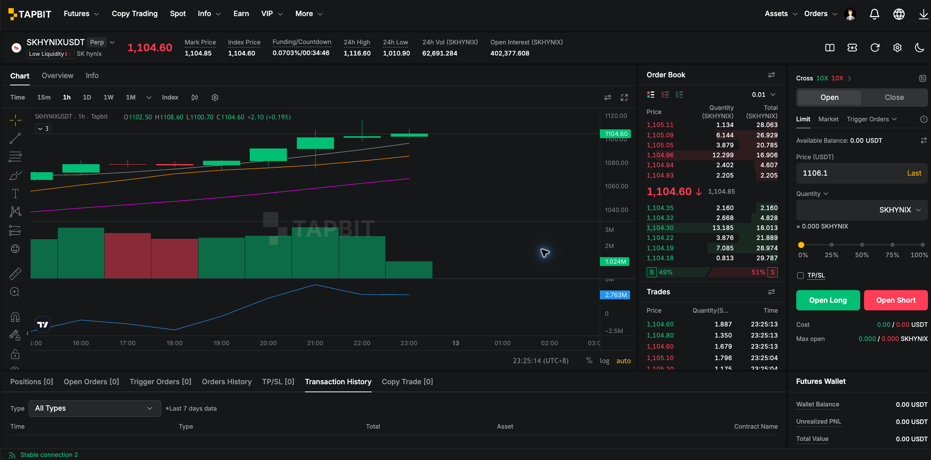Screen dimensions: 931x460
Task: Open the 0.01 price precision dropdown
Action: [x=764, y=95]
